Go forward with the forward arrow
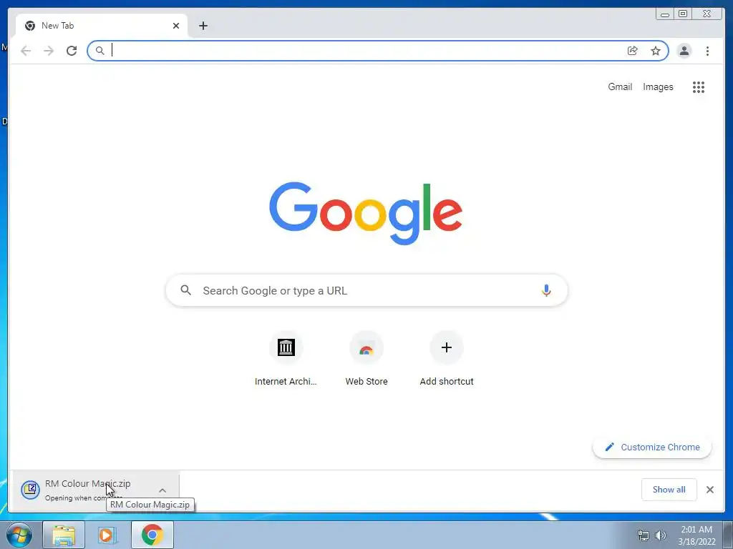This screenshot has height=549, width=733. tap(49, 51)
